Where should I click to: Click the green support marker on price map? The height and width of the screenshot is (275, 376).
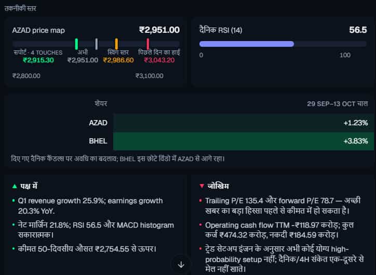[x=76, y=44]
